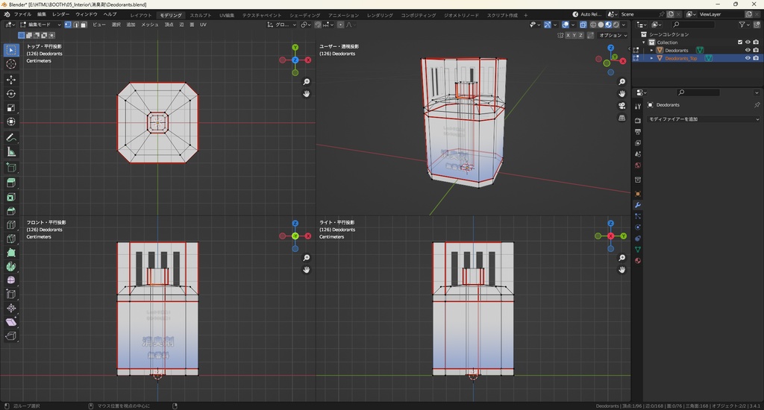Toggle proportional editing
Screen dimensions: 764x410
coord(340,25)
